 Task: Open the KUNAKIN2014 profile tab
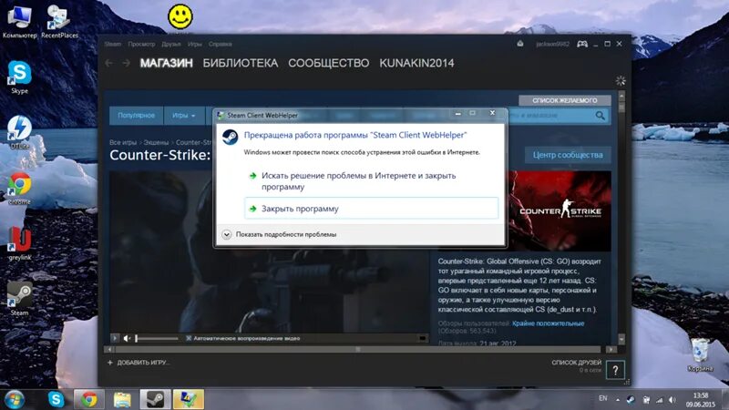416,63
